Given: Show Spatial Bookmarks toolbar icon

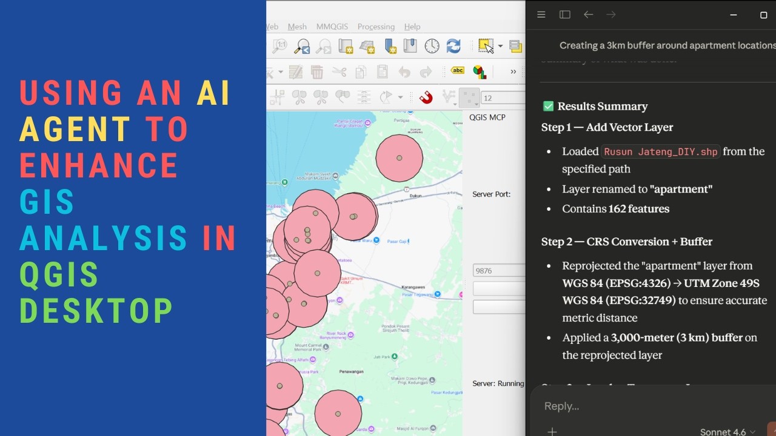Looking at the screenshot, I should click(410, 46).
